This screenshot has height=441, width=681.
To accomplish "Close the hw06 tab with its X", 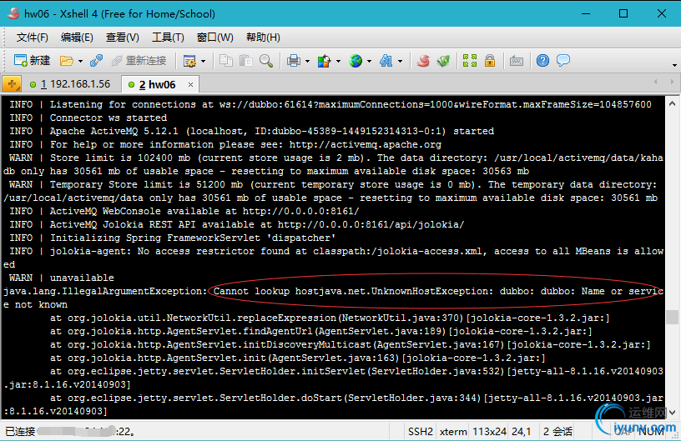I will 190,85.
